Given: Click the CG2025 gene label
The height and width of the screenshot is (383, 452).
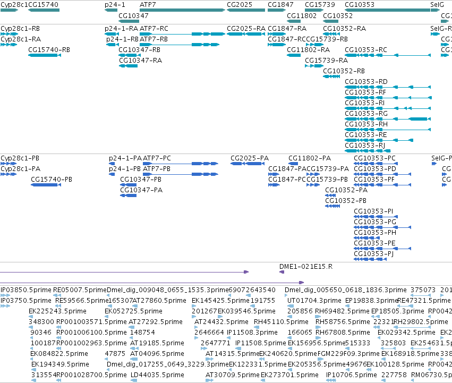Looking at the screenshot, I should pos(240,5).
